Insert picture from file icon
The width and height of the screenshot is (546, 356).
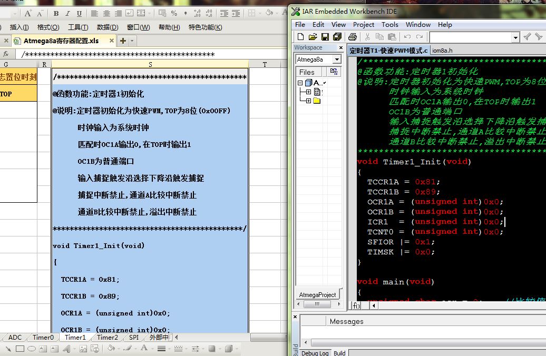click(83, 349)
